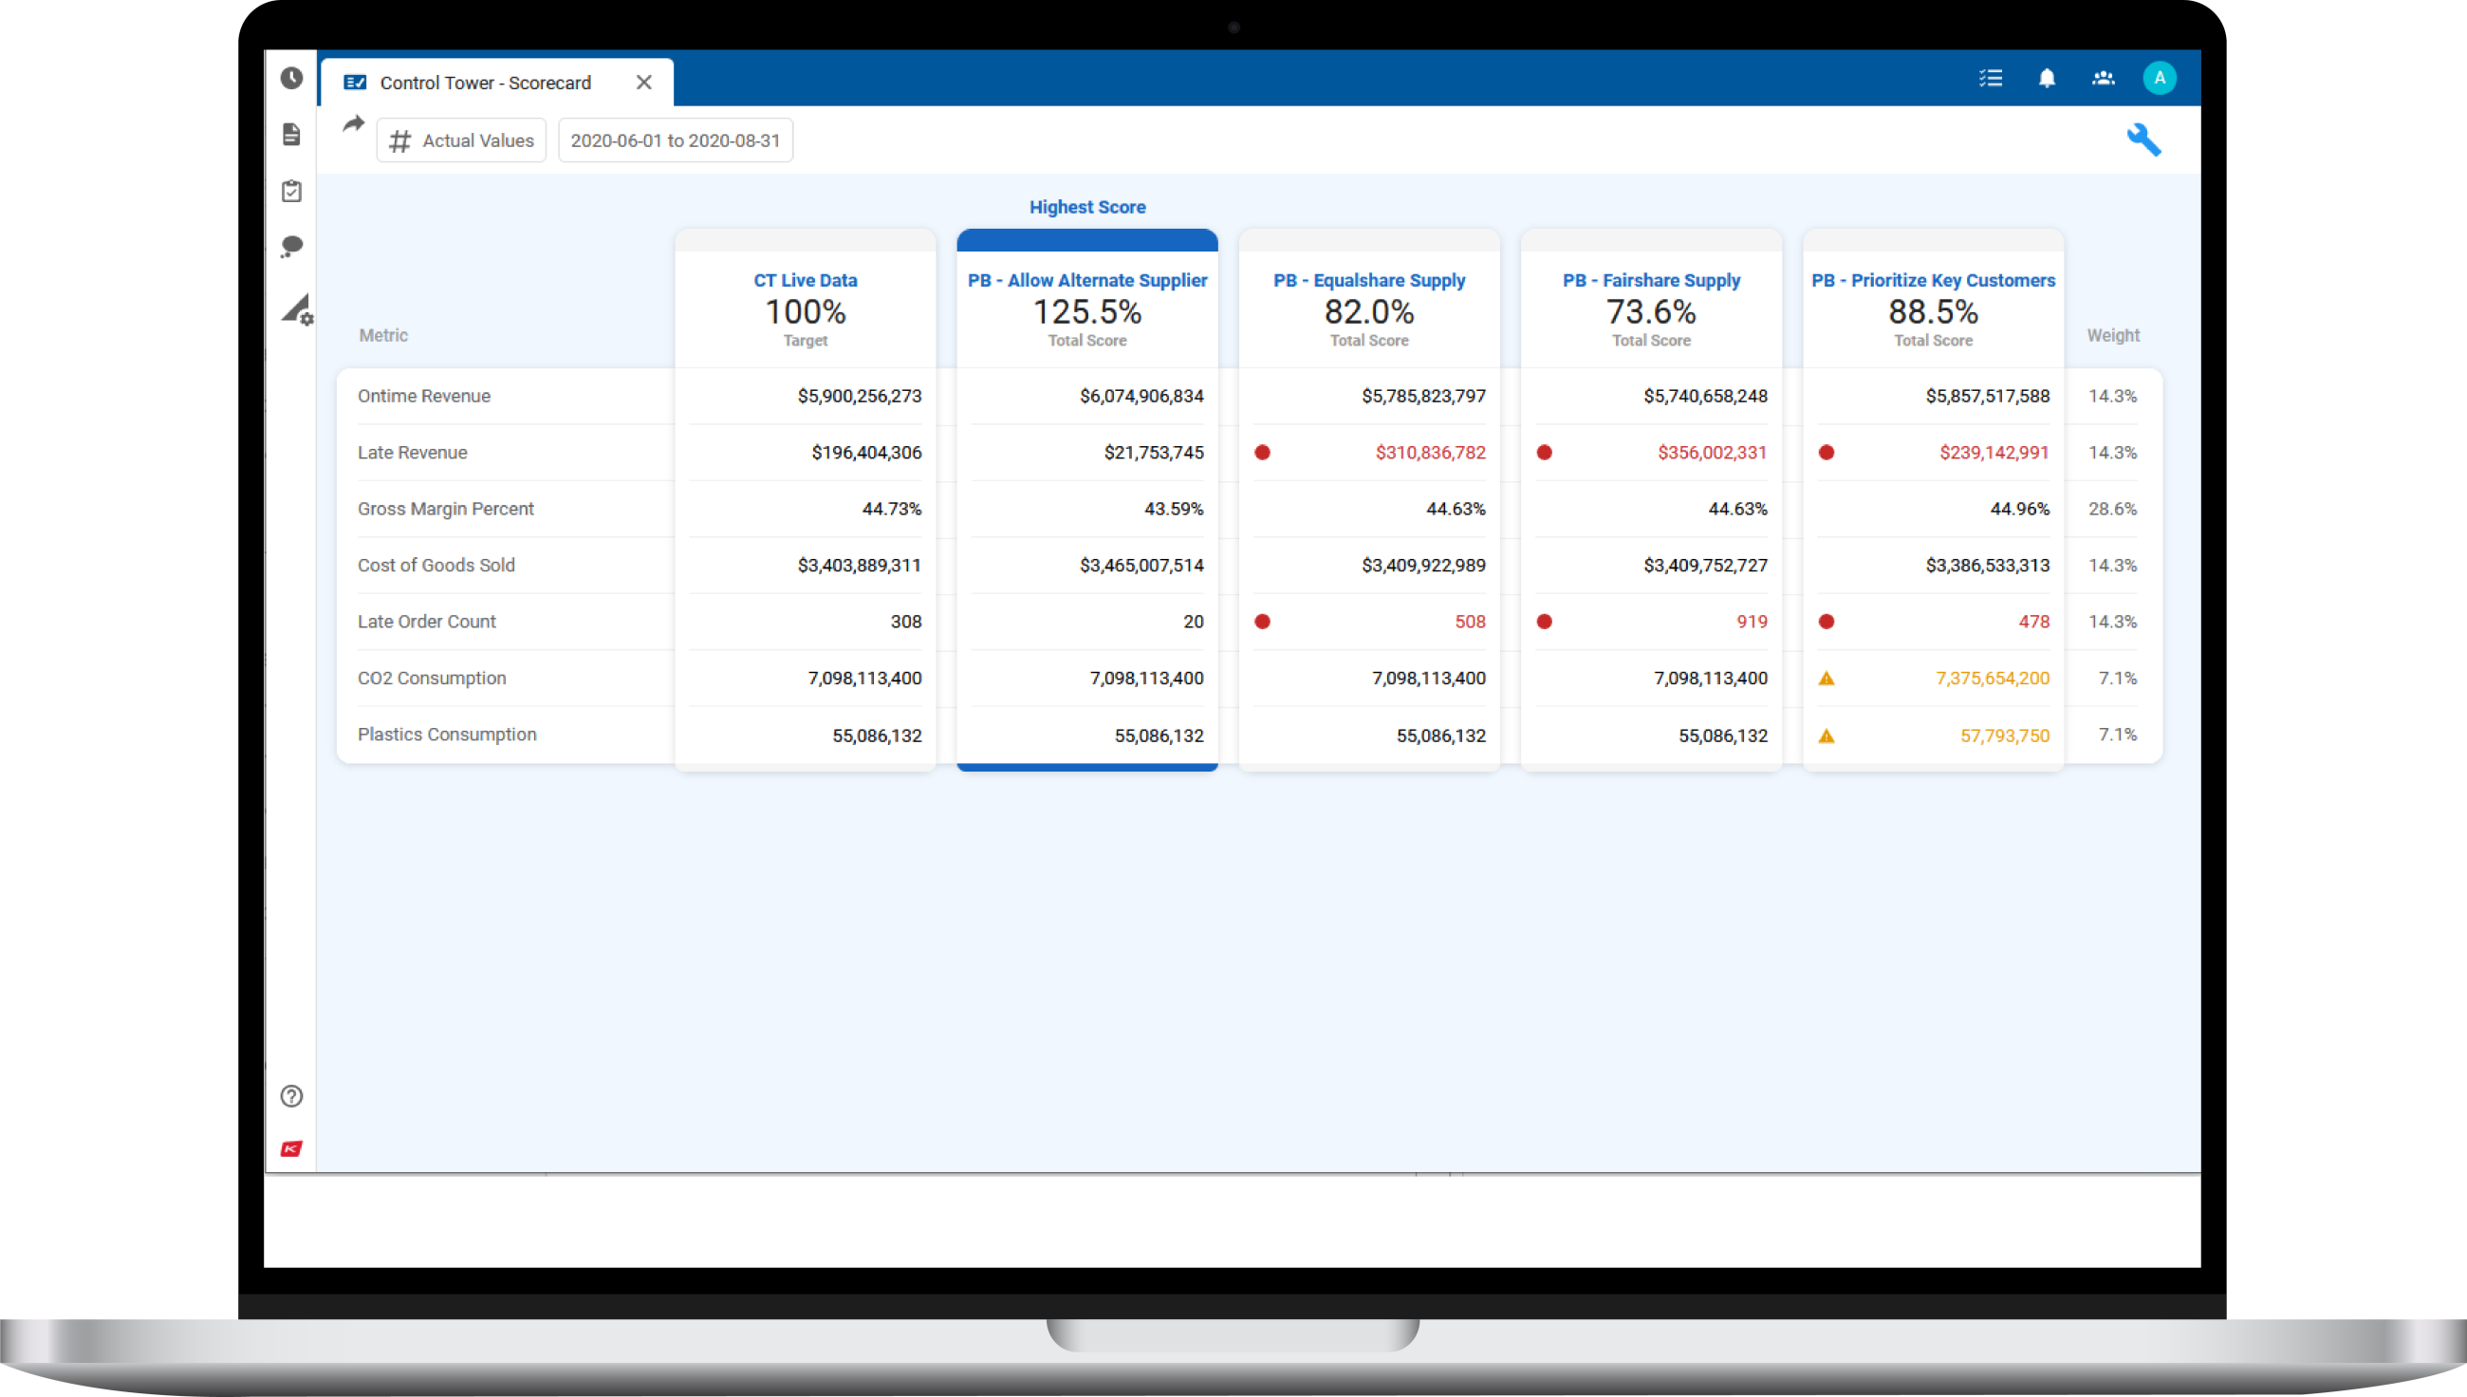2467x1397 pixels.
Task: Open PB - Allow Alternate Supplier scenario
Action: [x=1086, y=280]
